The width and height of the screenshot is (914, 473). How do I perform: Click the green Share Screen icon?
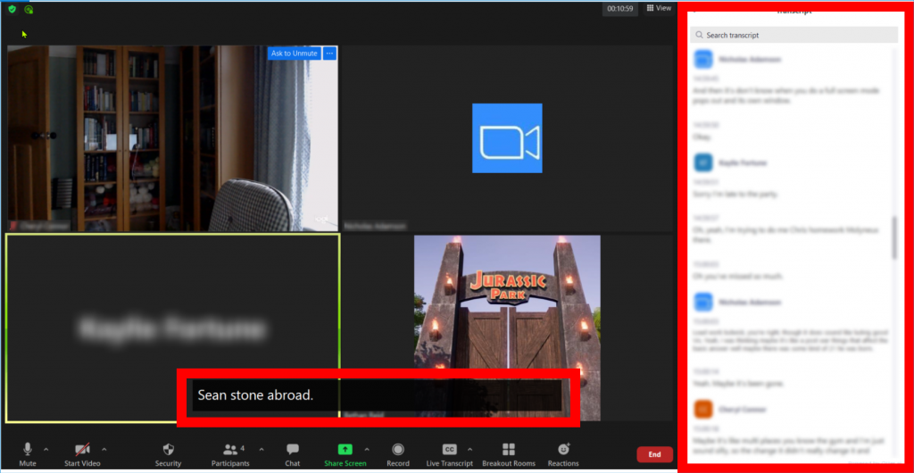(345, 449)
